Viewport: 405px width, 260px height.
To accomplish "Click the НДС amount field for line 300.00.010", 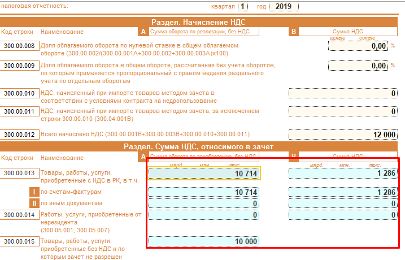I will 343,93.
